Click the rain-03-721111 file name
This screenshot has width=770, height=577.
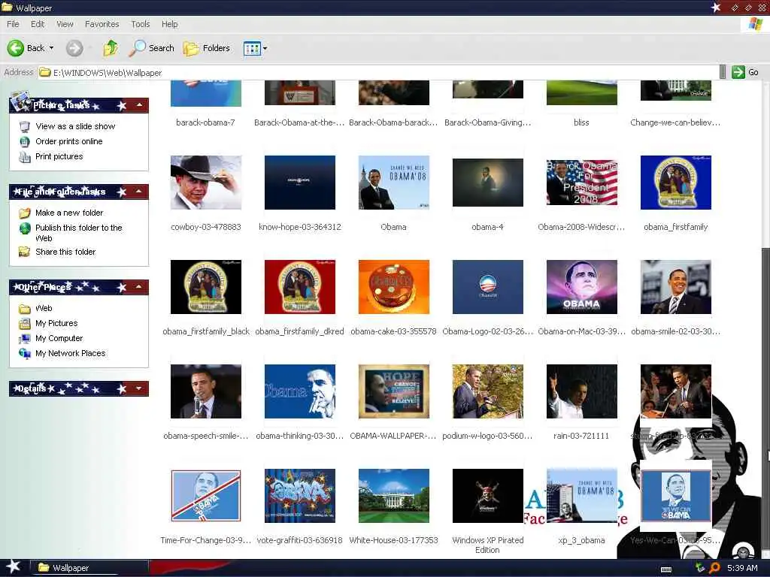(x=581, y=436)
